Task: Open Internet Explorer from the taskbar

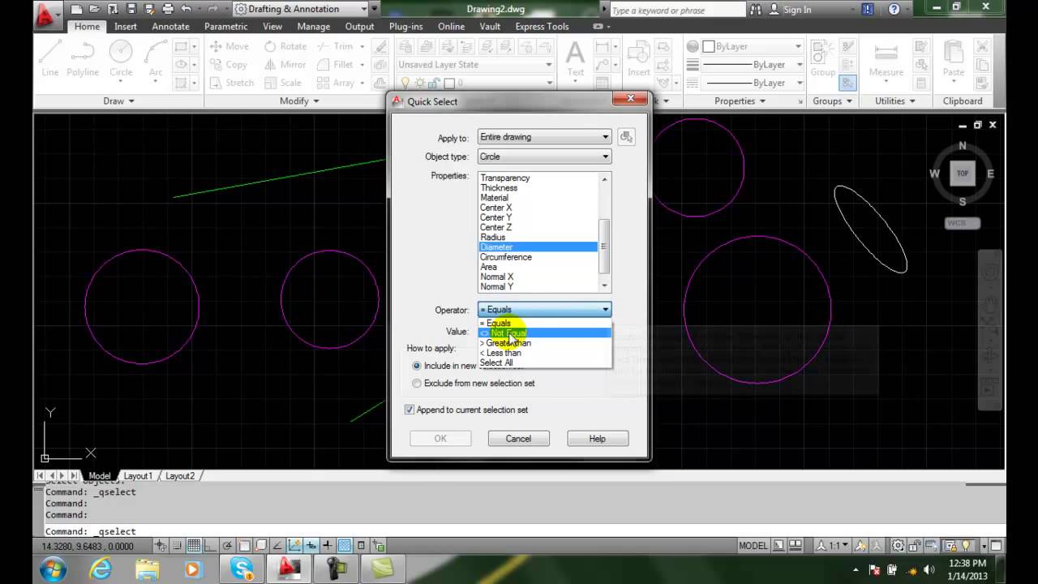Action: click(x=101, y=569)
